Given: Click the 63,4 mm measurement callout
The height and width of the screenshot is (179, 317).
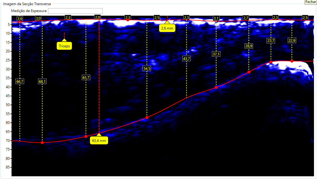Looking at the screenshot, I should (99, 140).
